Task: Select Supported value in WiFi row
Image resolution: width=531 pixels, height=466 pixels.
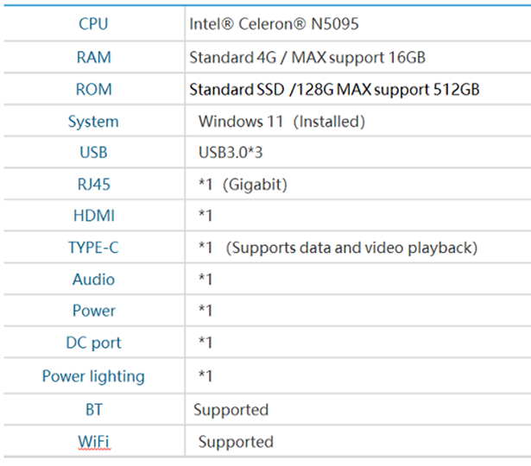Action: [236, 443]
